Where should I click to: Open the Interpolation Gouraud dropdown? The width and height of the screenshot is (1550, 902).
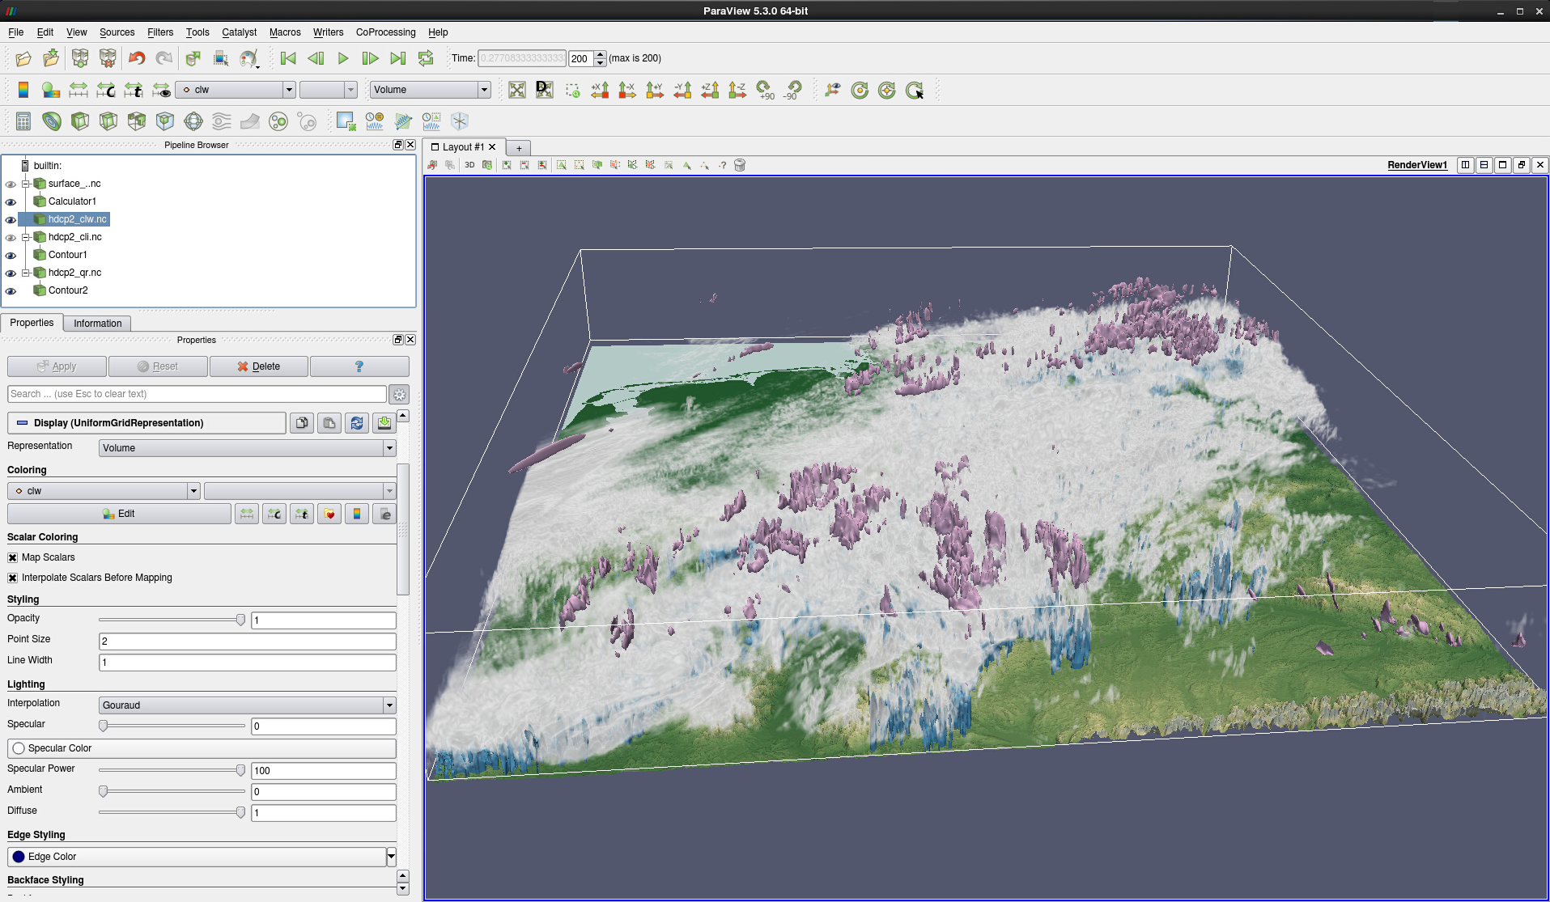tap(247, 705)
